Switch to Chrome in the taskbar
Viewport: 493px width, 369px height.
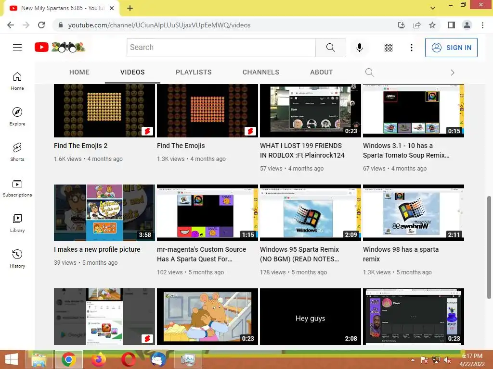point(69,359)
